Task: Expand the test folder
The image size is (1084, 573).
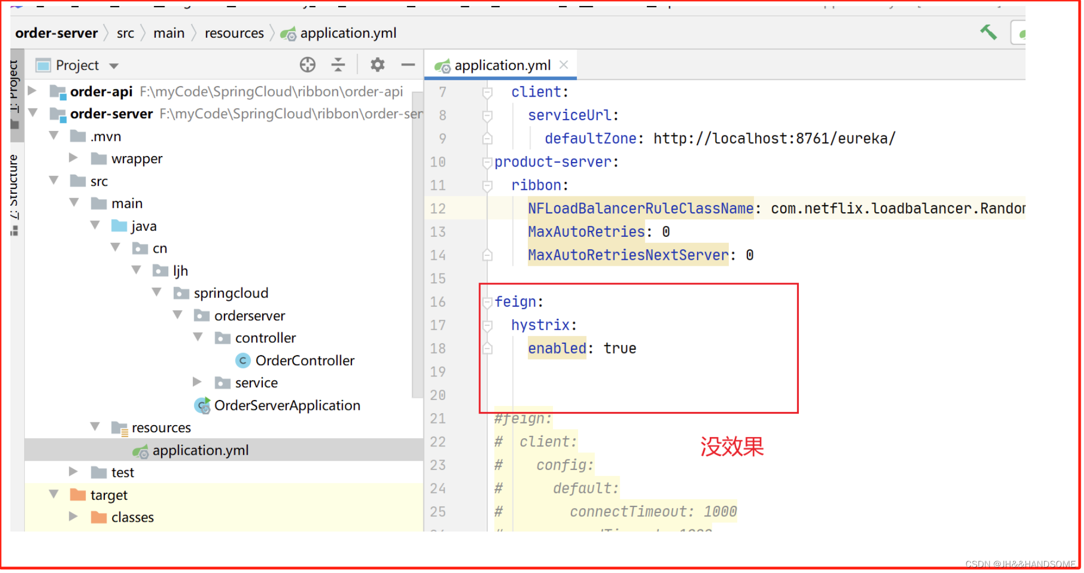Action: coord(74,471)
